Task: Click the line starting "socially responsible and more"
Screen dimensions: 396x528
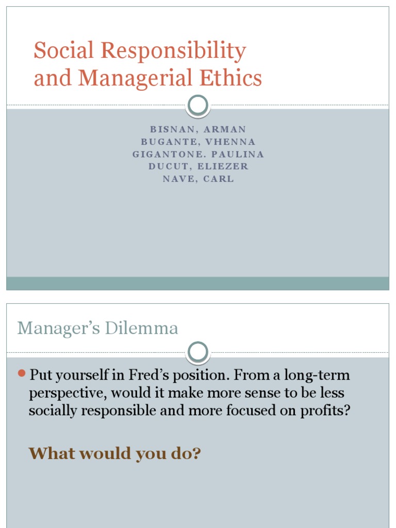Action: 189,411
